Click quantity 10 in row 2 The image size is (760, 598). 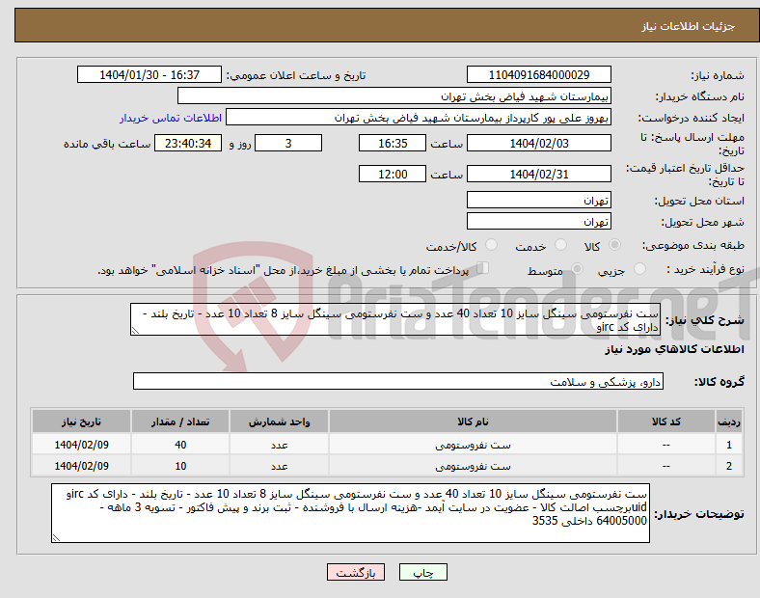[x=180, y=466]
